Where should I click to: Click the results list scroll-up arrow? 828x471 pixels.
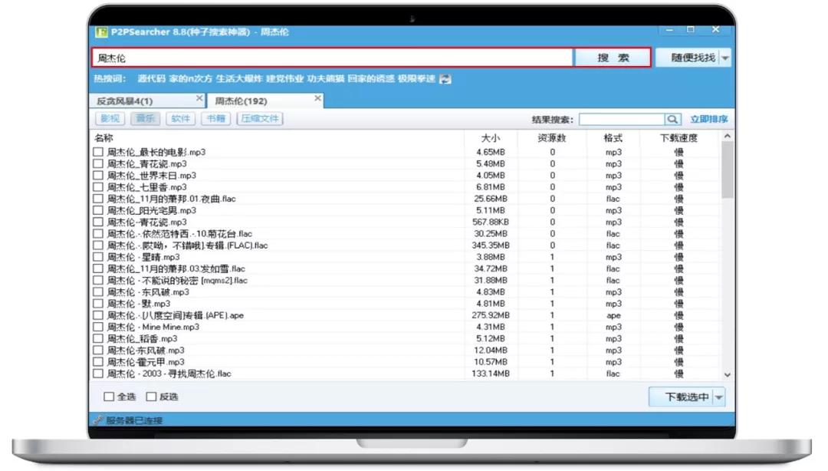click(727, 137)
